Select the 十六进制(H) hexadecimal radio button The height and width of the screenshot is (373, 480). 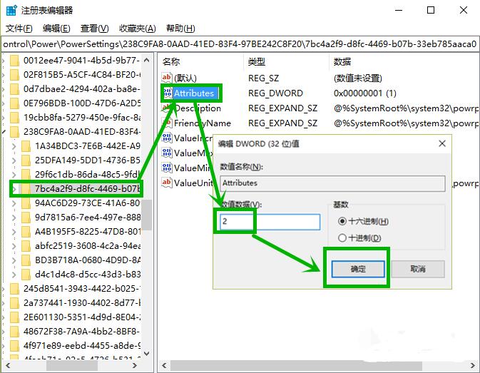click(342, 221)
